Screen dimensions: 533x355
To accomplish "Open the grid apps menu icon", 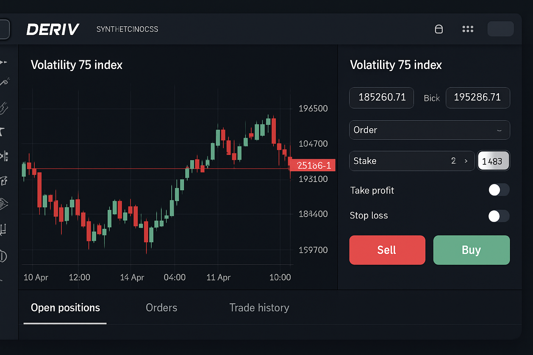I will click(468, 29).
